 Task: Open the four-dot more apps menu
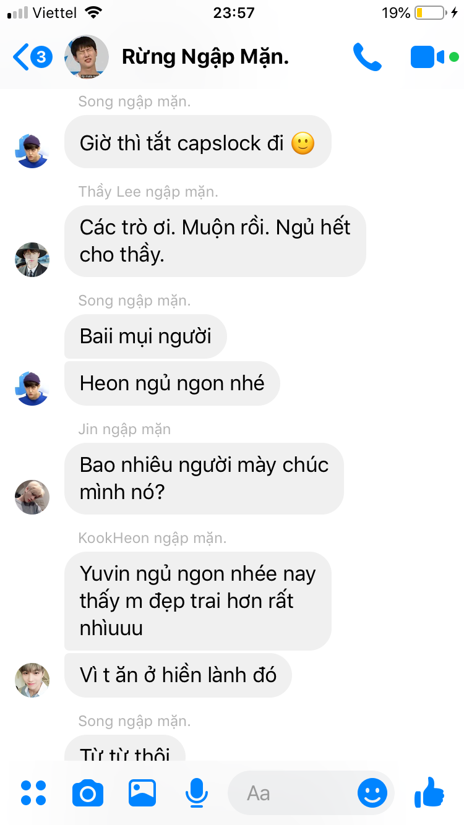pos(33,793)
